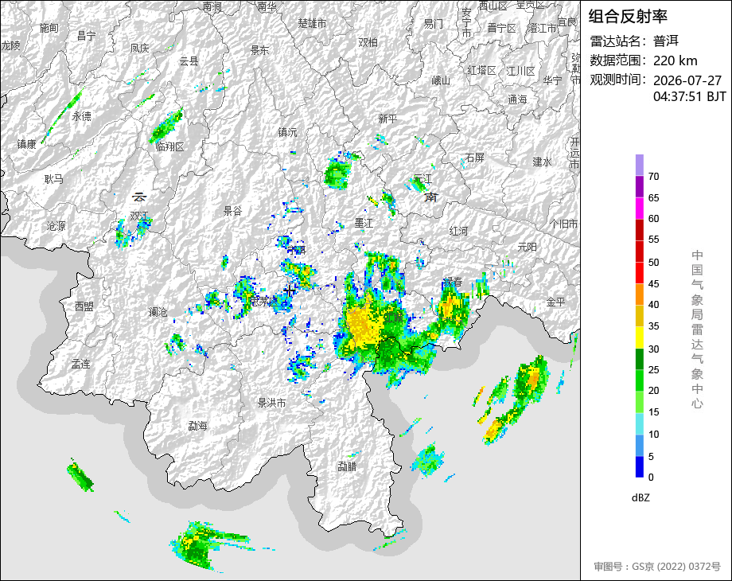This screenshot has width=732, height=581.
Task: Click the purple 70 dBZ color swatch
Action: [640, 166]
